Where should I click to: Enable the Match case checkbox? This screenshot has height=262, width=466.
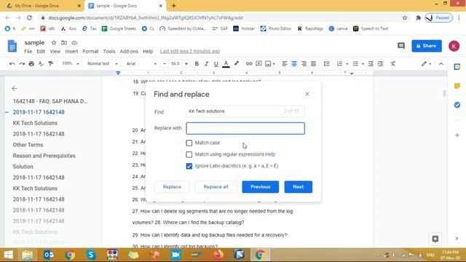pos(189,143)
